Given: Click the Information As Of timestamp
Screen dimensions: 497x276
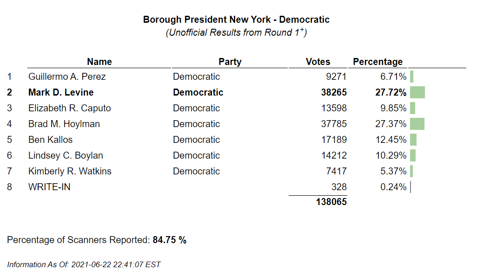Looking at the screenshot, I should click(x=84, y=264).
